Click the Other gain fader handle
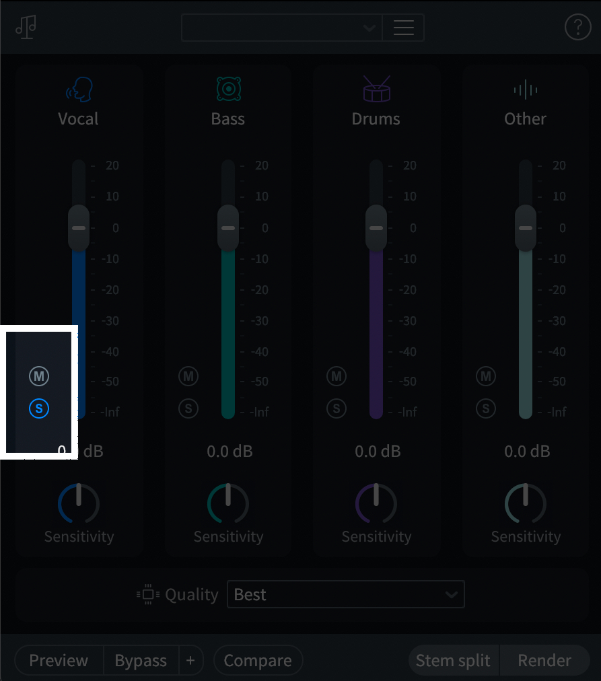The image size is (601, 681). click(x=526, y=228)
